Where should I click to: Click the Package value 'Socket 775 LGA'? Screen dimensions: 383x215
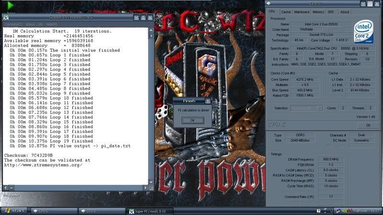(x=321, y=34)
